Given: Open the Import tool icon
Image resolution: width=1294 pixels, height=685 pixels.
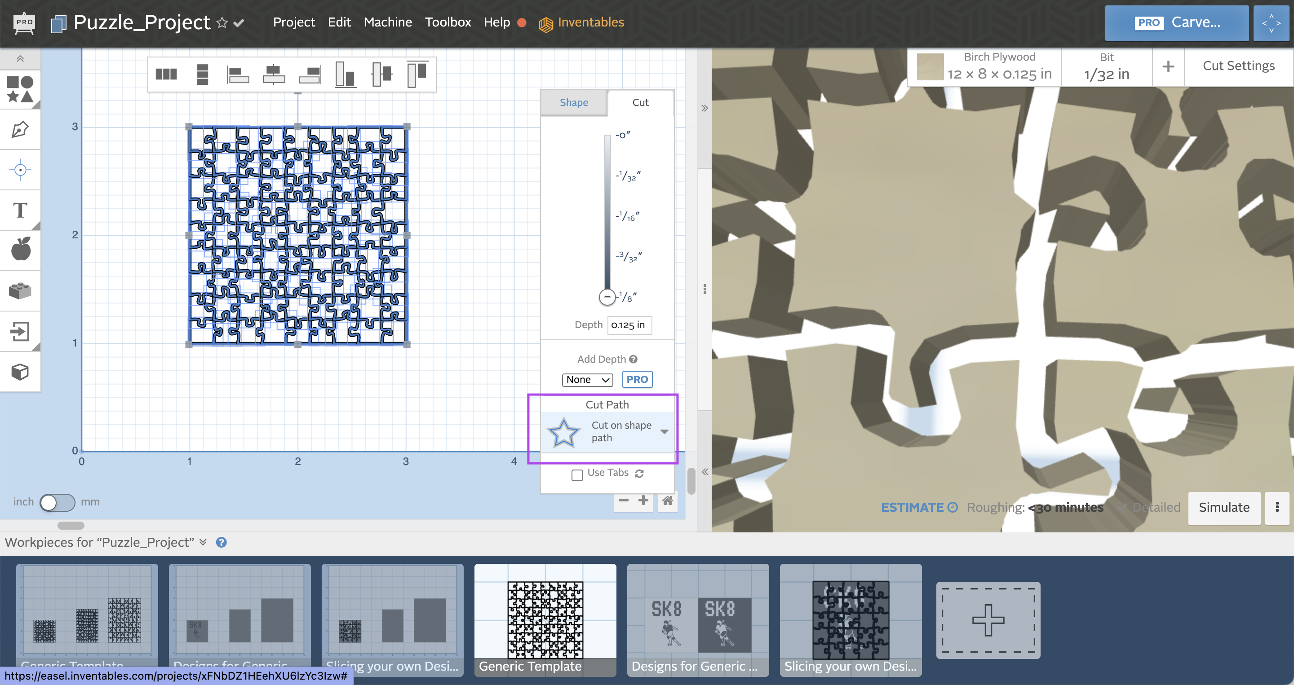Looking at the screenshot, I should click(20, 331).
